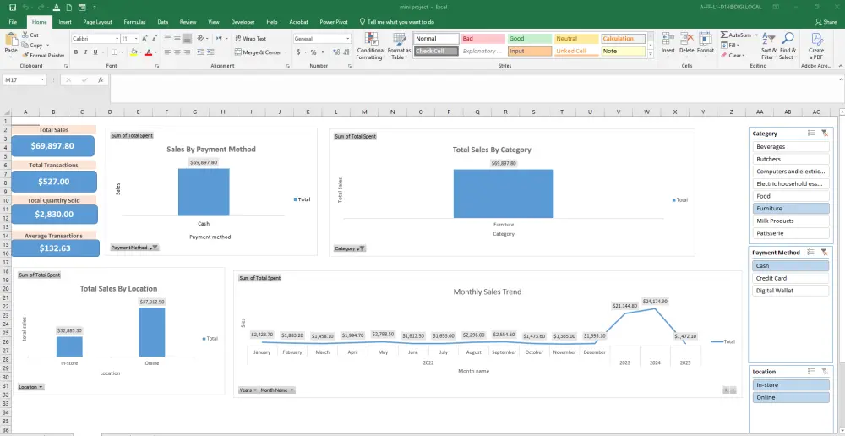Select Credit Card in Payment Method slicer
The height and width of the screenshot is (436, 845).
click(x=791, y=278)
